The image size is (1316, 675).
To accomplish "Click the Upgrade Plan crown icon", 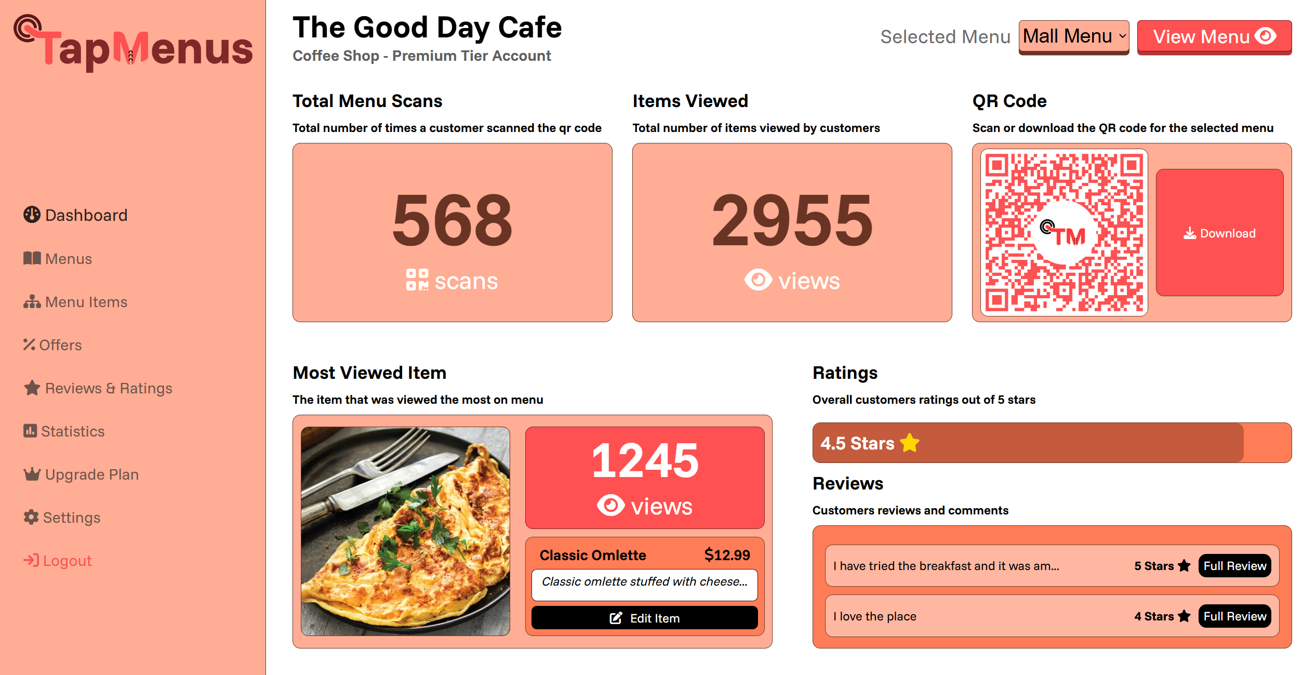I will pos(32,474).
